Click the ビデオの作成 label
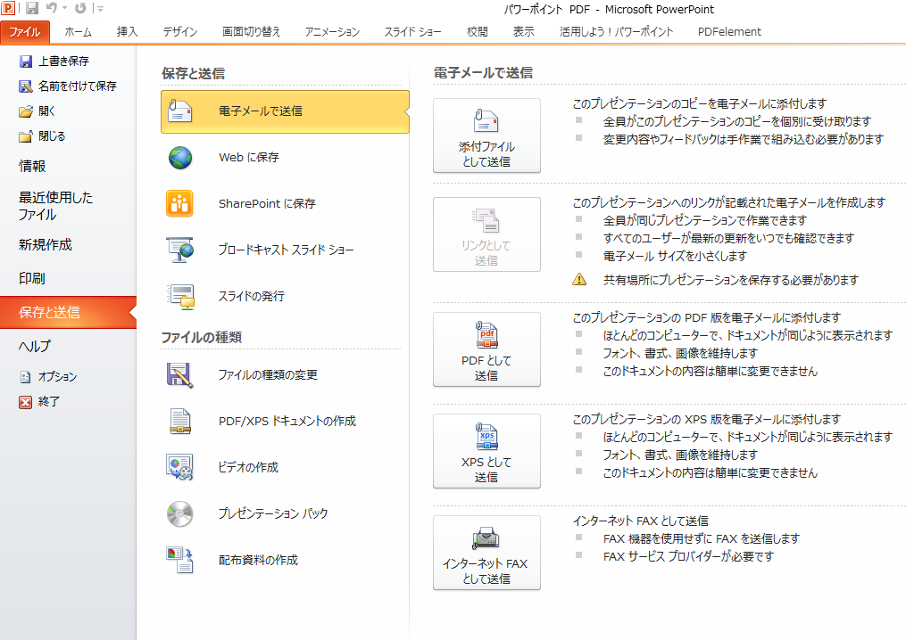Screen dimensions: 906x640 tap(248, 467)
